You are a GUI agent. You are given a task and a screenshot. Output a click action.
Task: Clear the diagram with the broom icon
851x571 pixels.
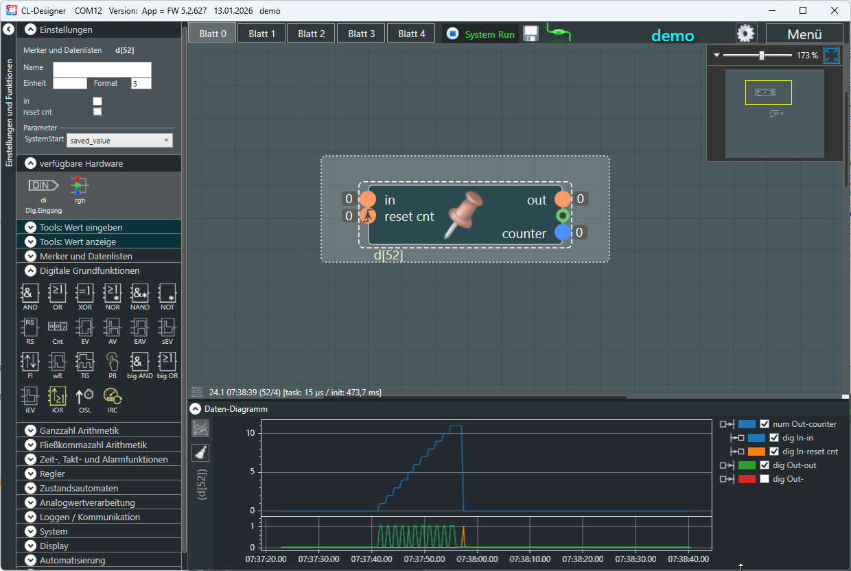click(200, 452)
